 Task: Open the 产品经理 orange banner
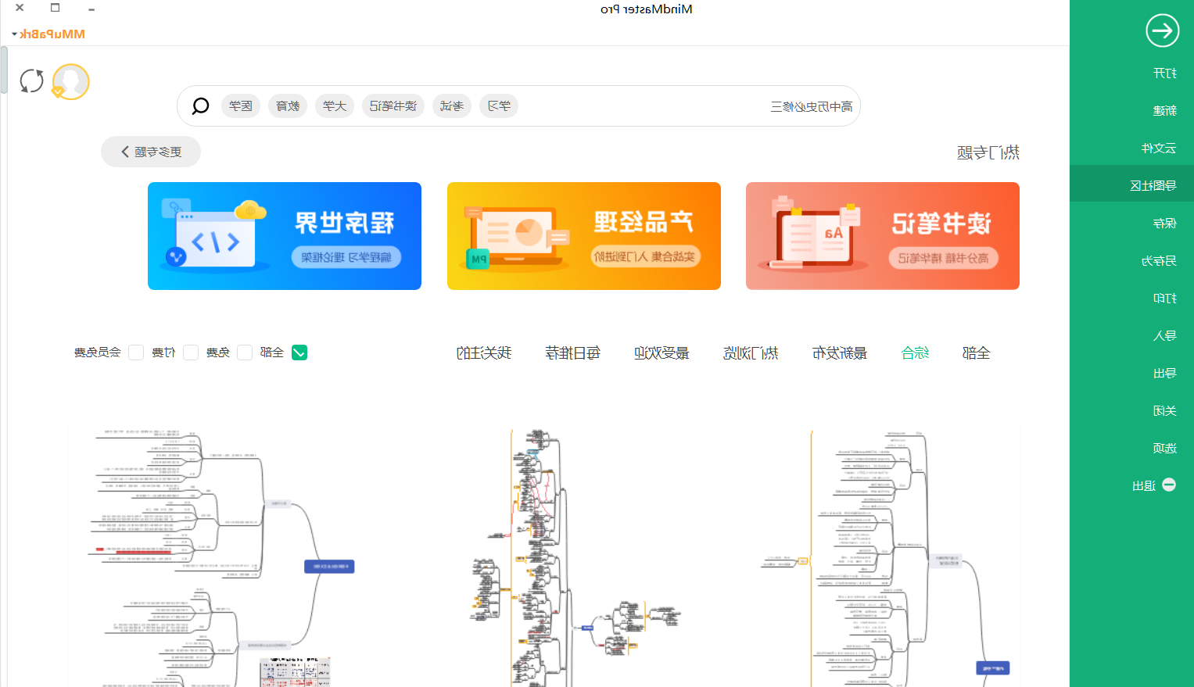[x=584, y=236]
